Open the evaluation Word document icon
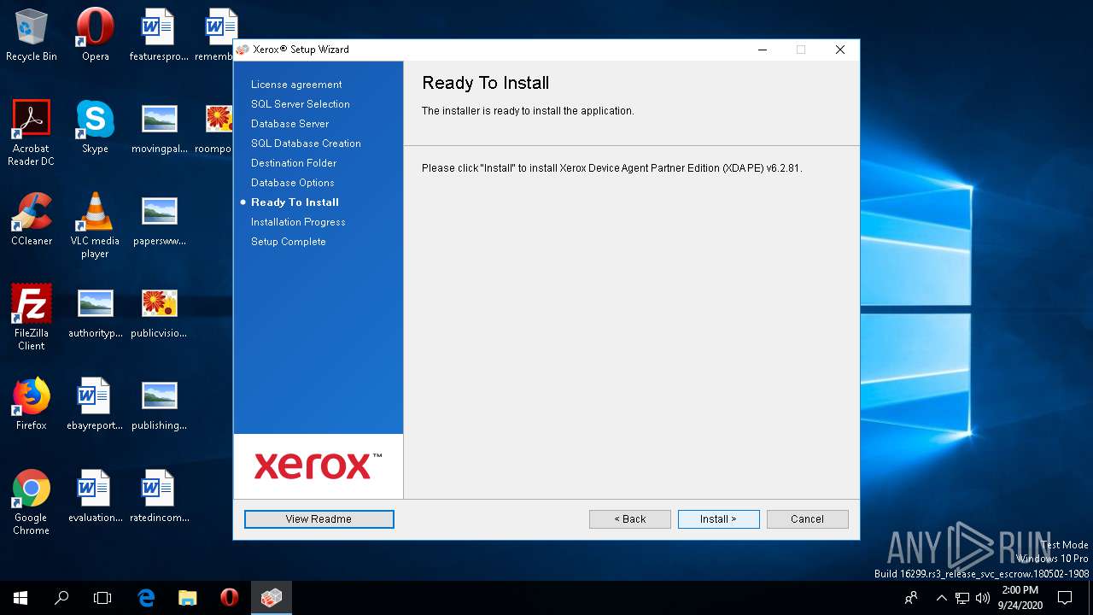This screenshot has height=615, width=1093. (95, 496)
